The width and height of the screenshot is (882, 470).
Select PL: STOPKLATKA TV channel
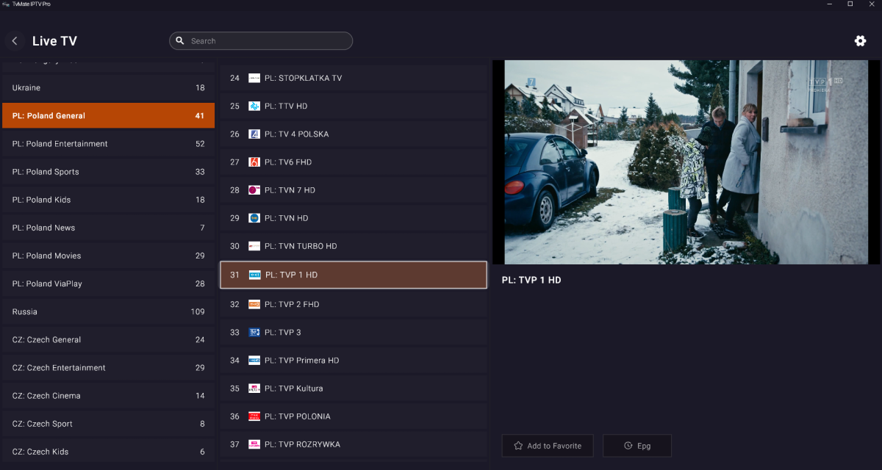(x=353, y=79)
